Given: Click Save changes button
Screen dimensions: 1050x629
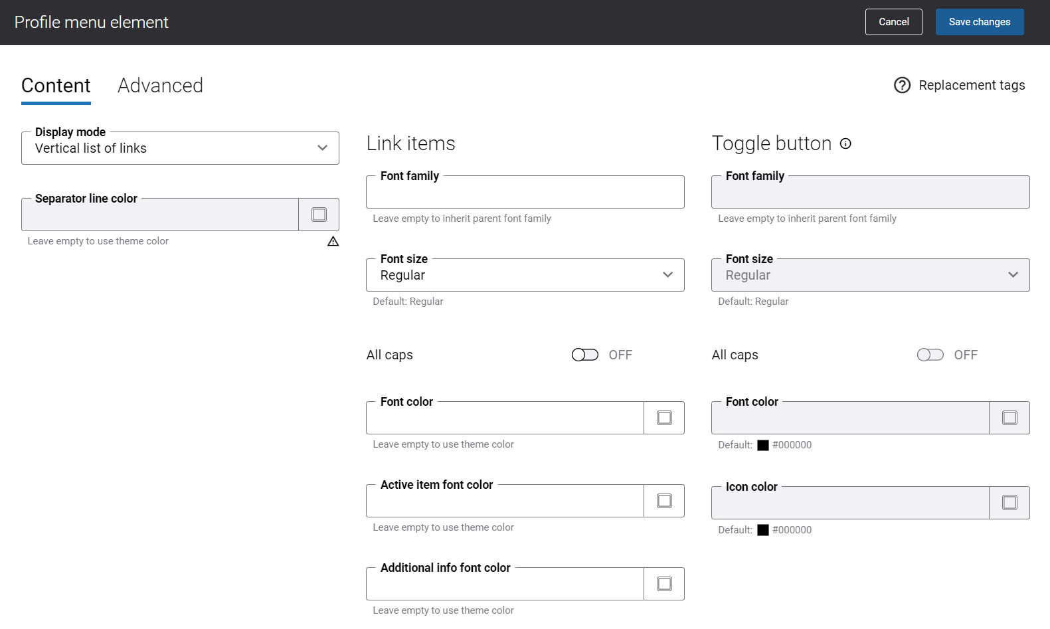Looking at the screenshot, I should 980,22.
